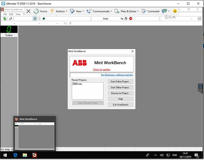Collapse the TeamViewer toolbar with the up chevron

[x=174, y=17]
